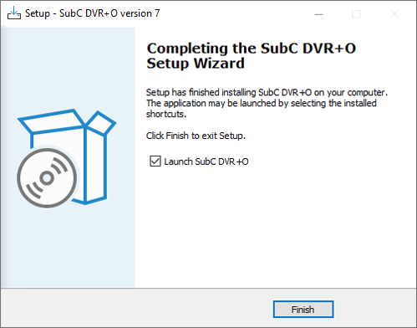Uncheck the Launch SubC DVR+O checkbox
The image size is (417, 328).
(155, 161)
